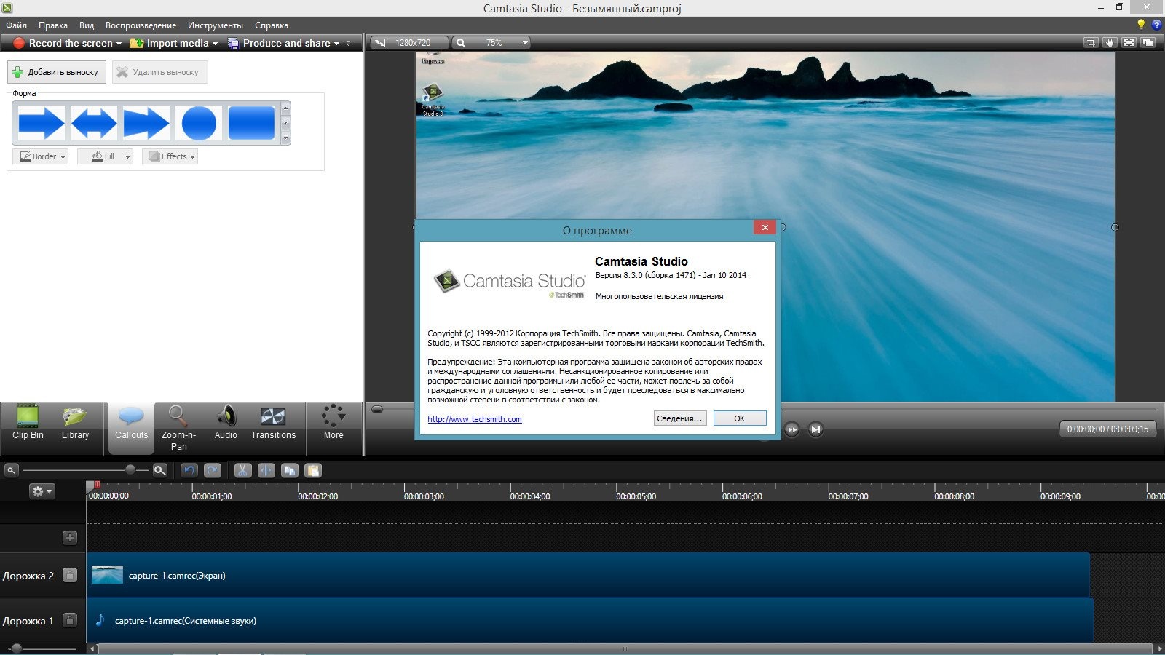
Task: Undo the last timeline action
Action: pyautogui.click(x=189, y=470)
